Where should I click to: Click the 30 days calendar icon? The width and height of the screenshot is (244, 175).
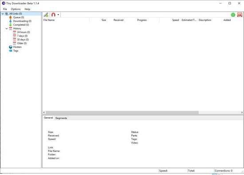pyautogui.click(x=15, y=40)
